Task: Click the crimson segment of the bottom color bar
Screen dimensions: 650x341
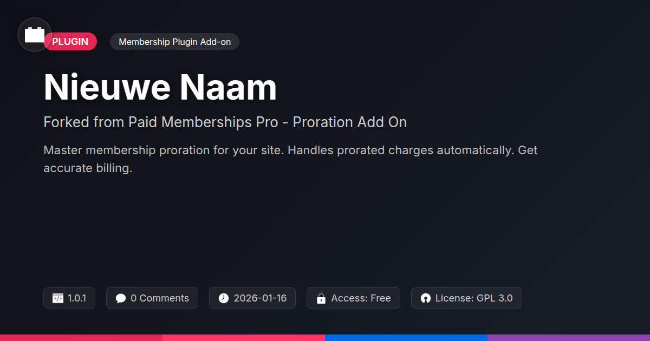Action: (81, 337)
